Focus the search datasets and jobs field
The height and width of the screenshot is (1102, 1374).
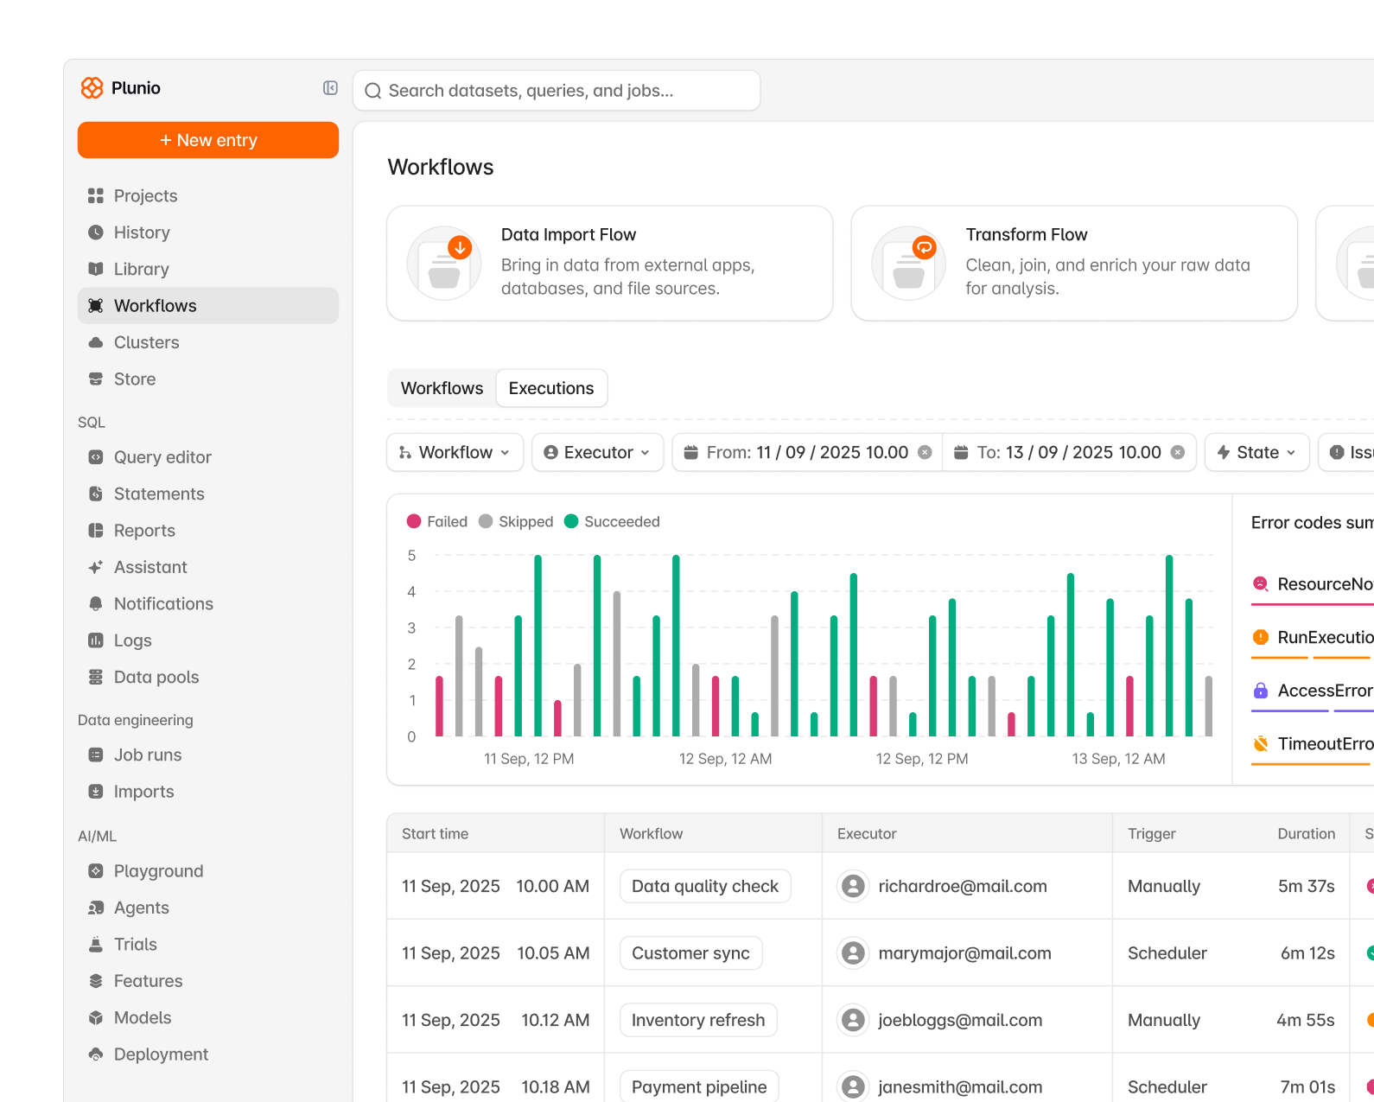tap(557, 91)
